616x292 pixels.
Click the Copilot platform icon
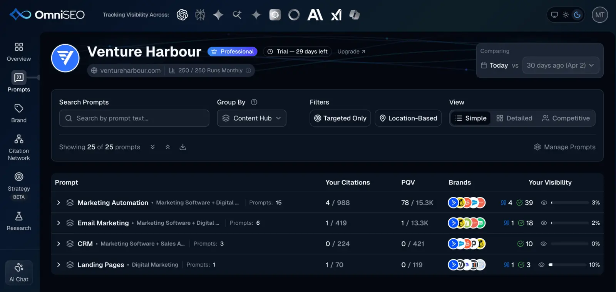coord(354,15)
